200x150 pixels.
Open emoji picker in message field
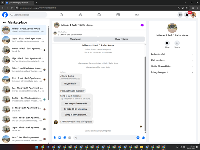pyautogui.click(x=138, y=138)
